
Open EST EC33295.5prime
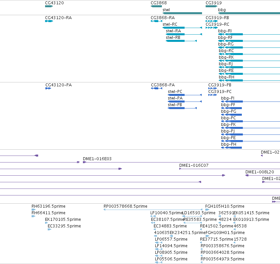tap(64, 226)
